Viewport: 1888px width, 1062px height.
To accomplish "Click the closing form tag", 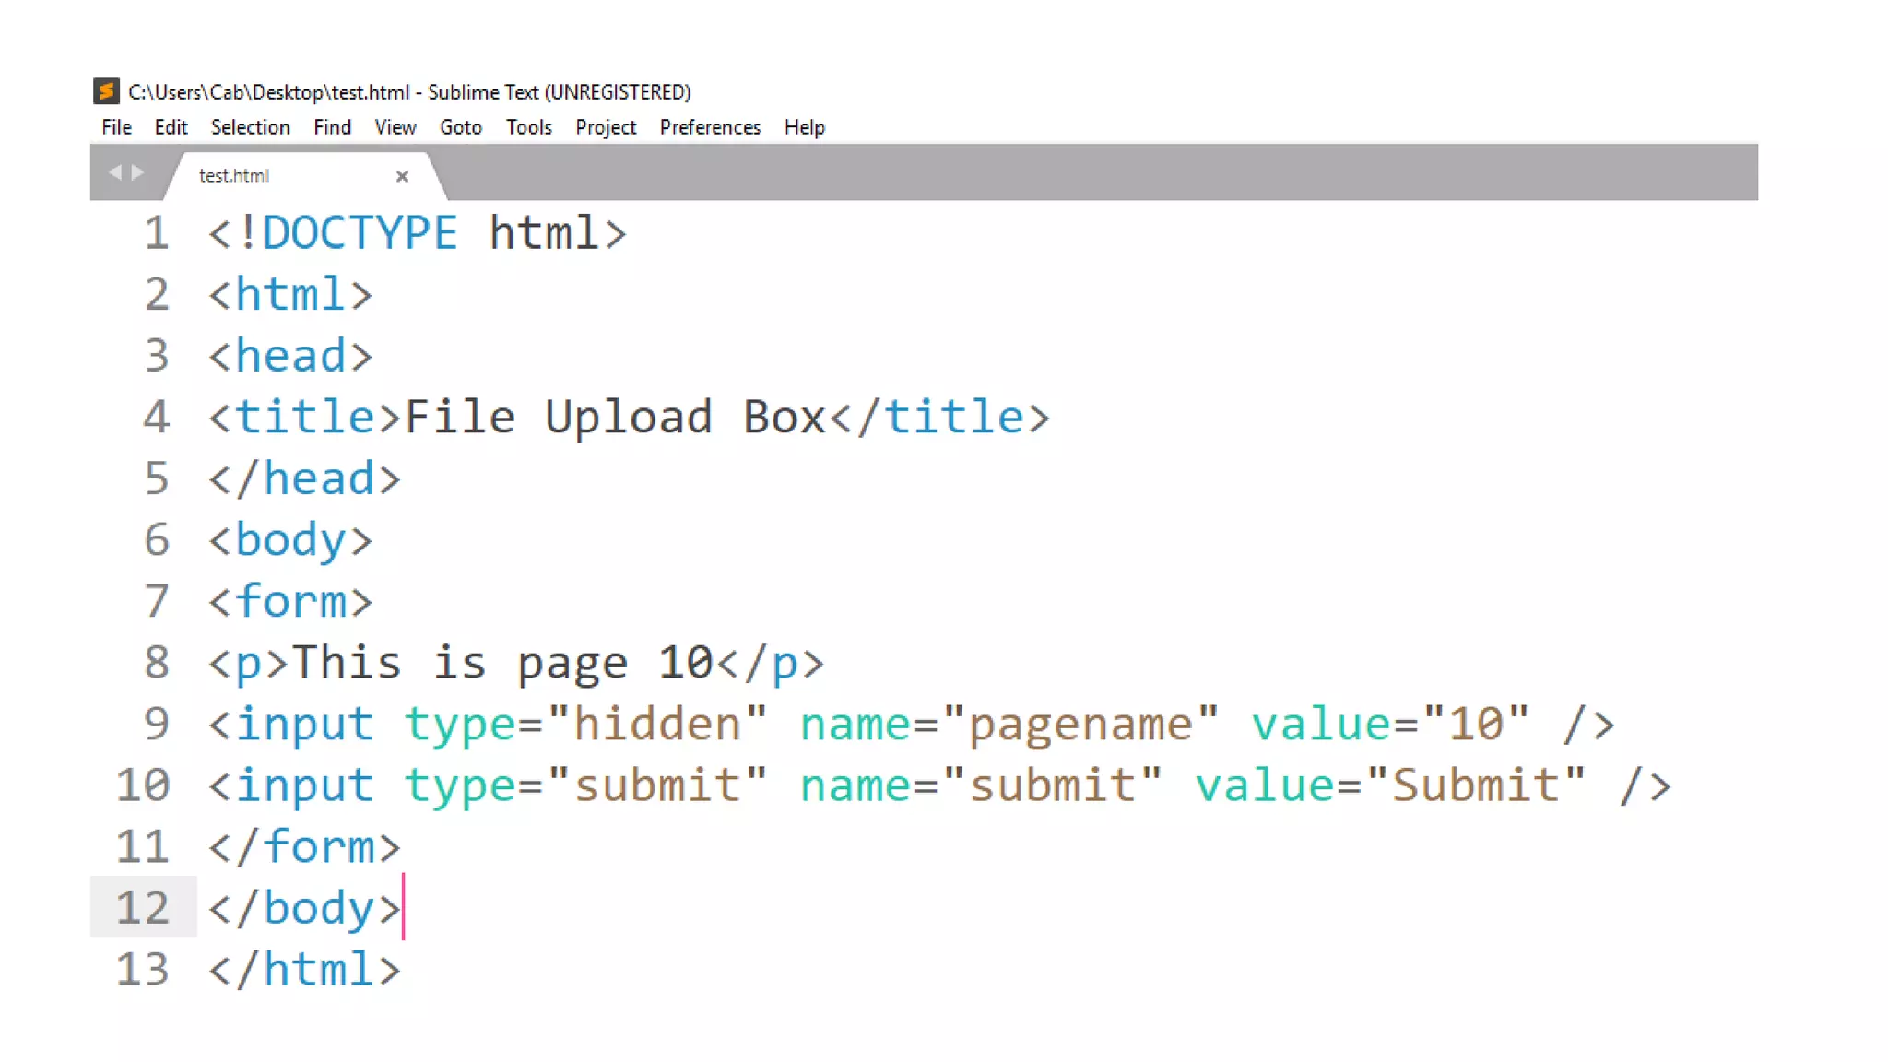I will click(304, 846).
